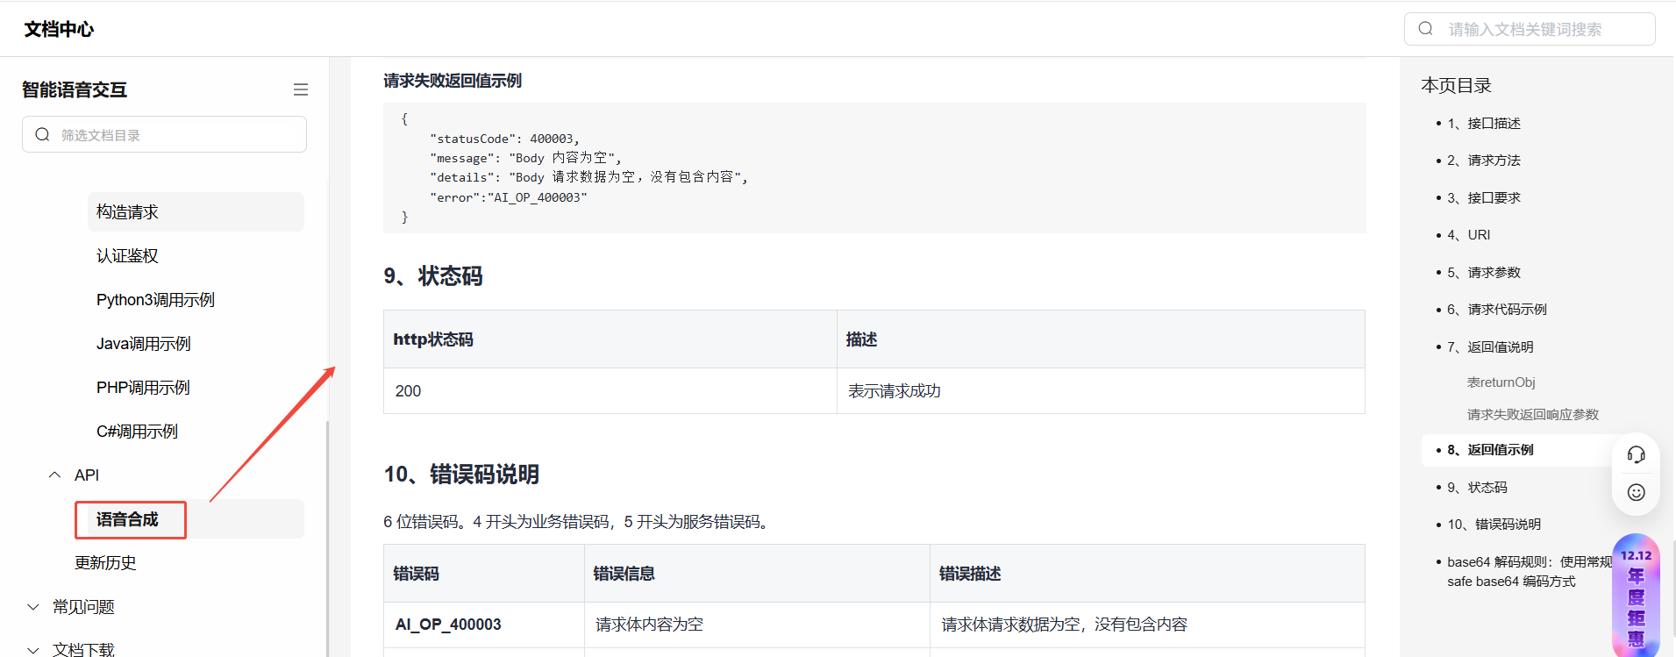Jump to 5、请求参数 in page contents
Image resolution: width=1676 pixels, height=657 pixels.
[x=1484, y=272]
